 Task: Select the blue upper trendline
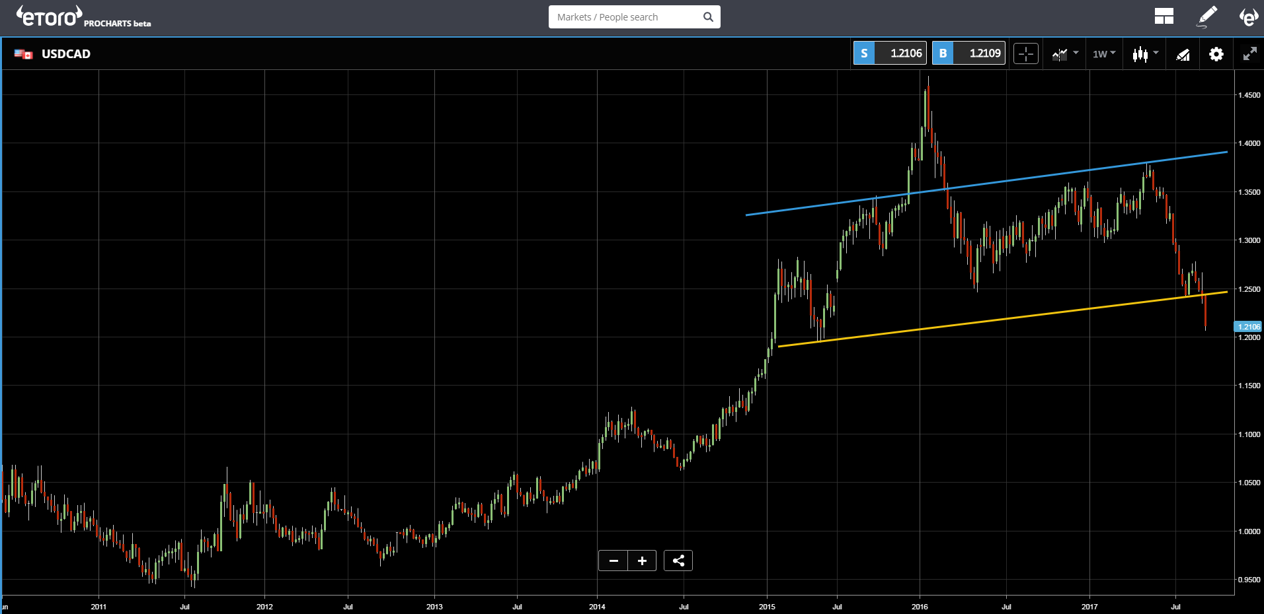[x=986, y=184]
